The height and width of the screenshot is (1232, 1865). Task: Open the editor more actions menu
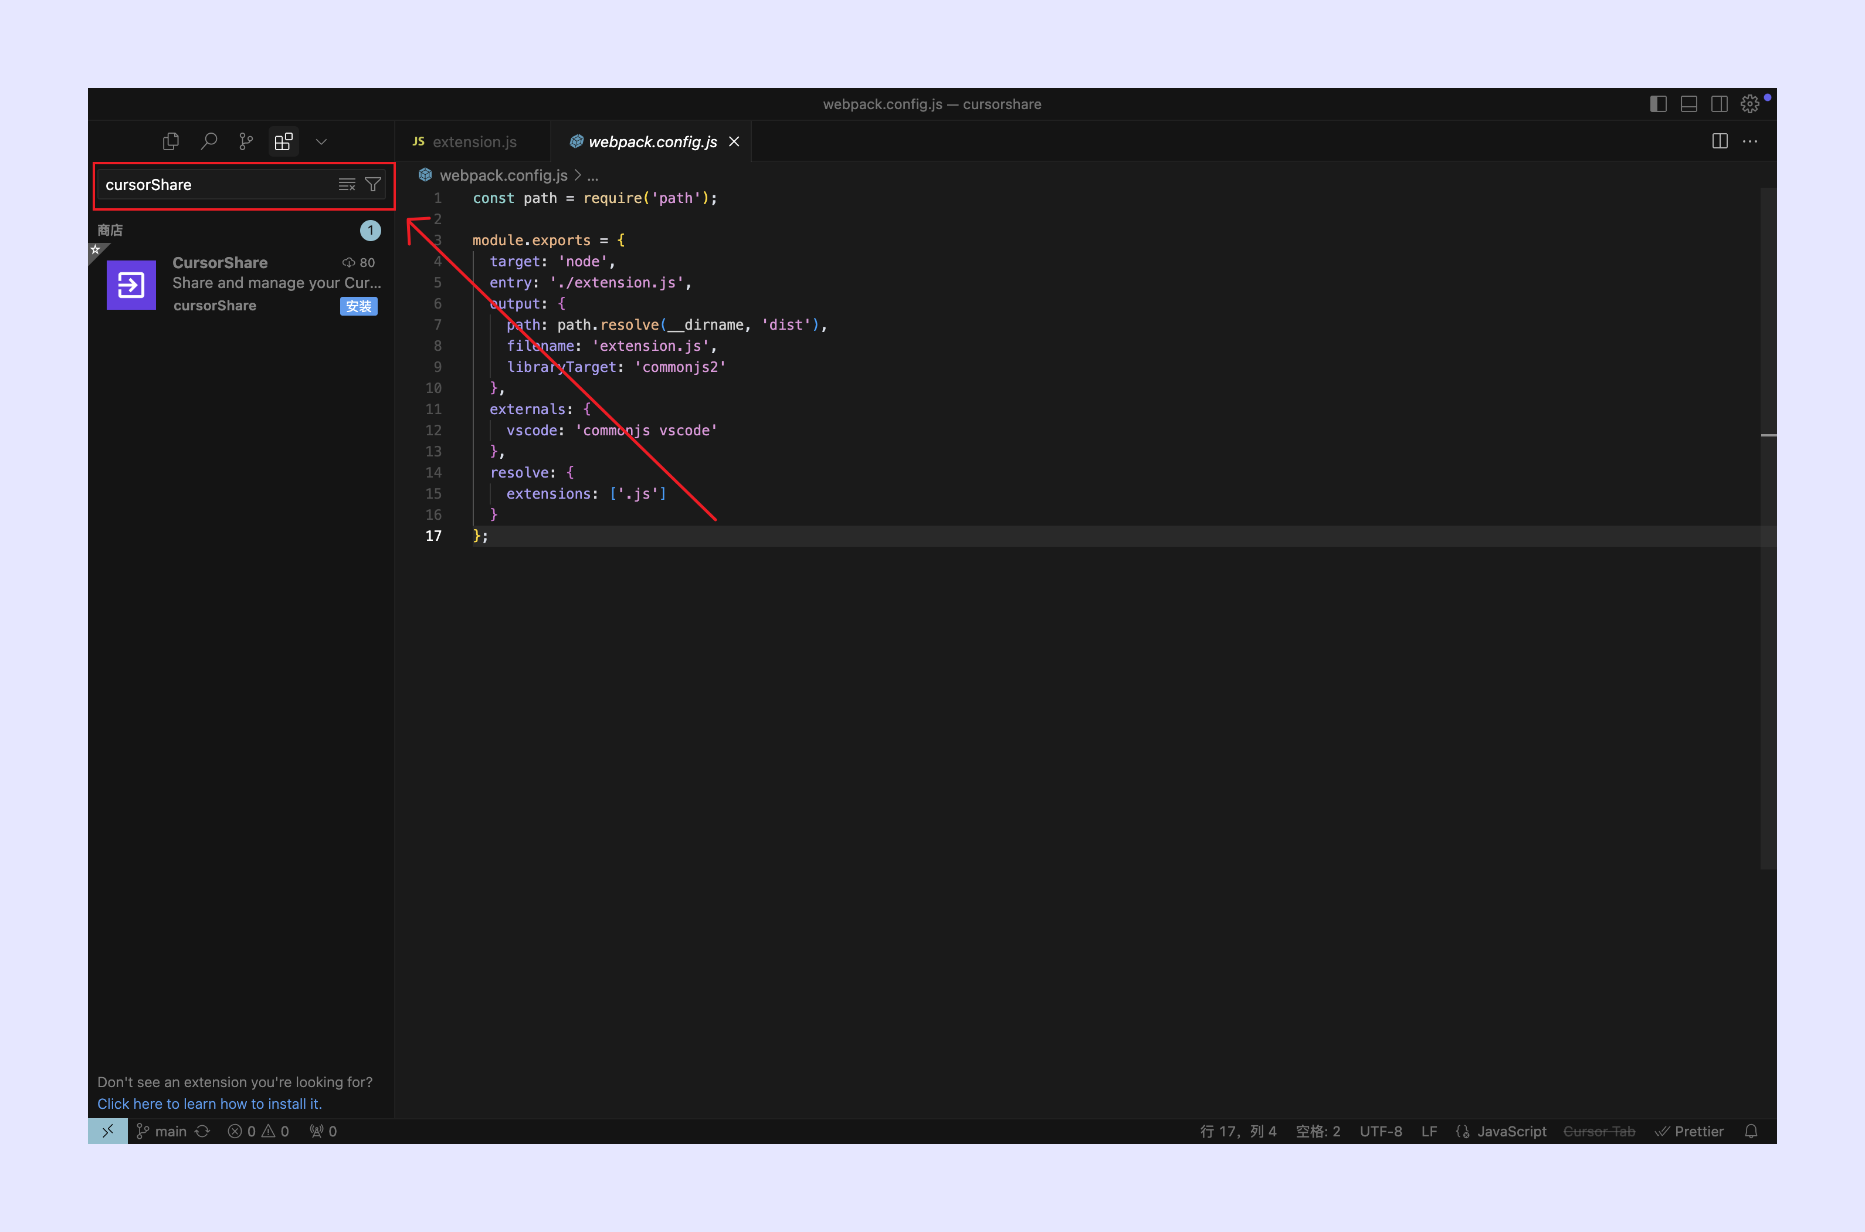tap(1751, 141)
